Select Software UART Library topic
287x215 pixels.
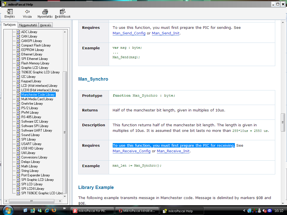[37, 130]
